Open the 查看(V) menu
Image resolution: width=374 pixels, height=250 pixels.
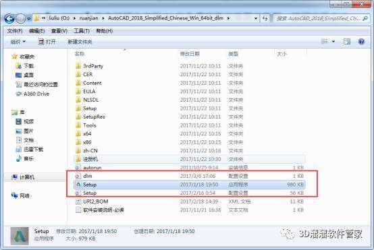coord(59,31)
